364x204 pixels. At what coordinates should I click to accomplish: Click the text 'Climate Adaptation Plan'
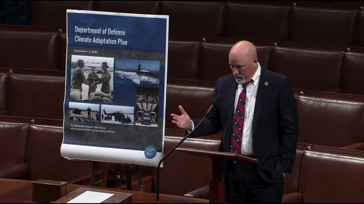101,41
